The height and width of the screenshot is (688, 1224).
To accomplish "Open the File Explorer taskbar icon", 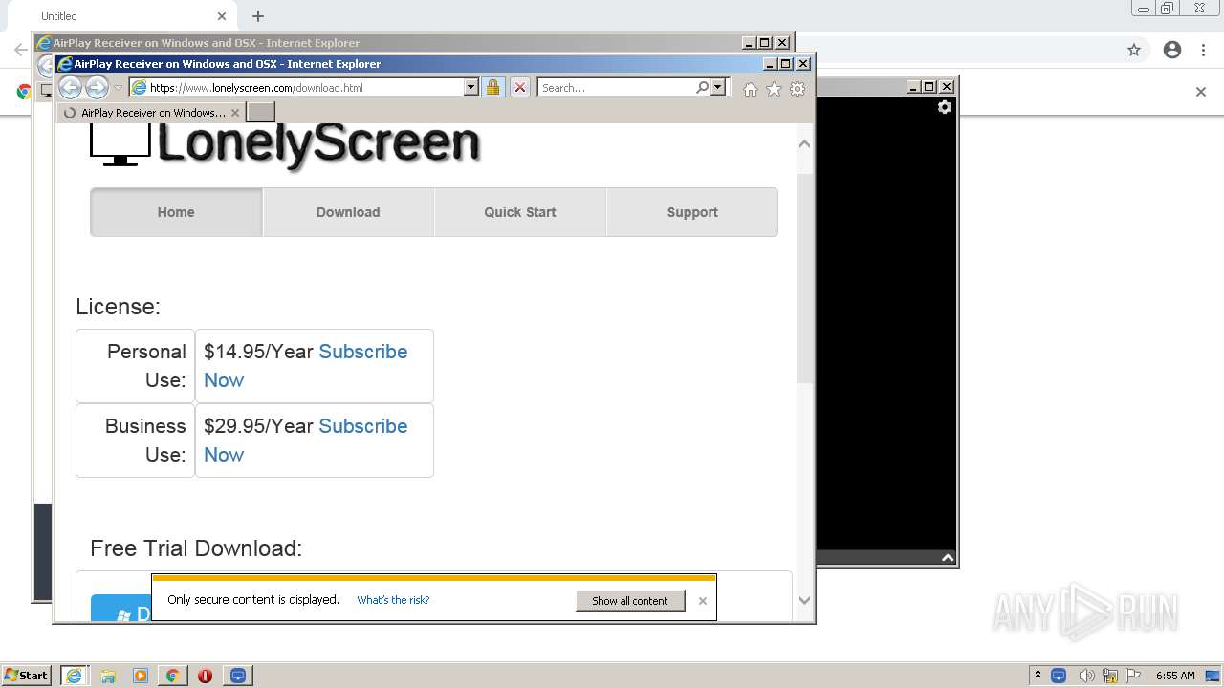I will 108,676.
